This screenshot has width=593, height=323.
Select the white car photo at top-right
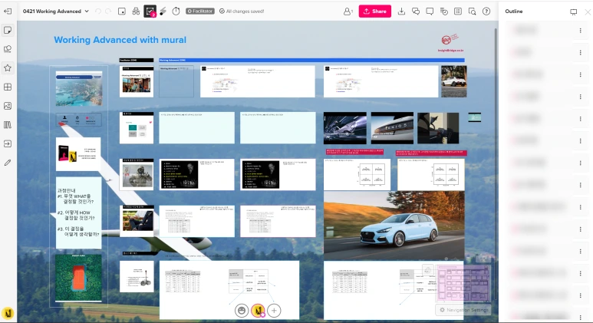click(454, 81)
